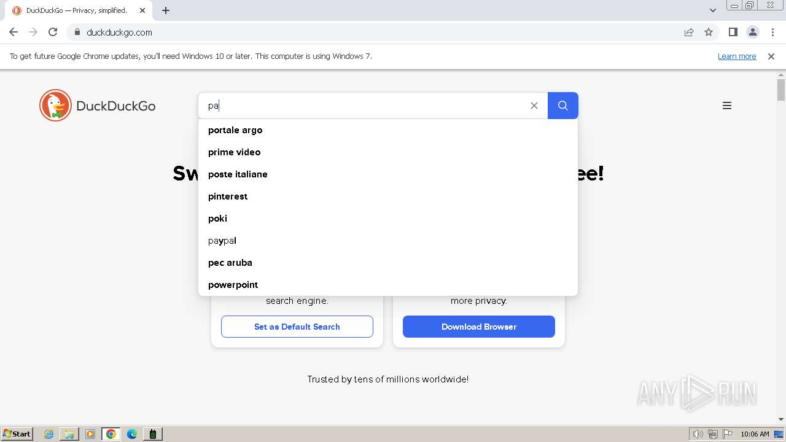Screen dimensions: 786x442
Task: Open the media player taskbar icon
Action: tap(90, 434)
